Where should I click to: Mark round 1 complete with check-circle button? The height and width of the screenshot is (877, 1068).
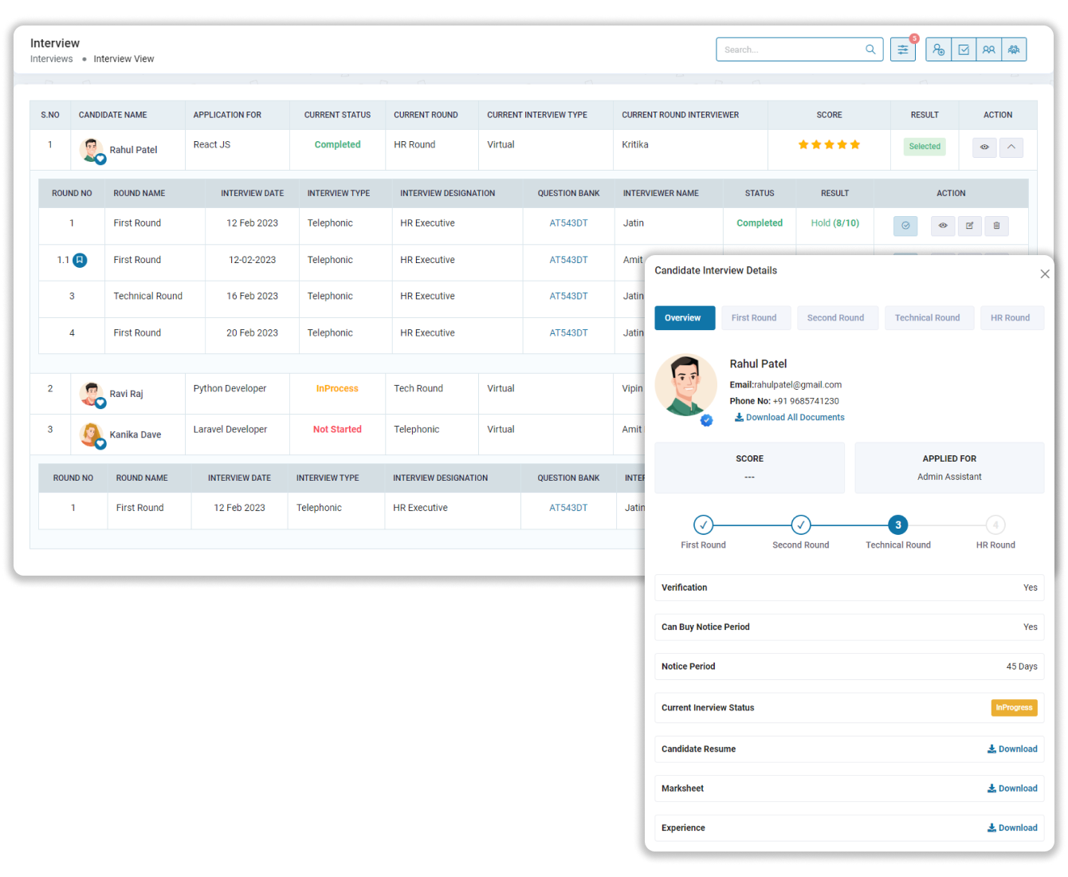pos(905,226)
